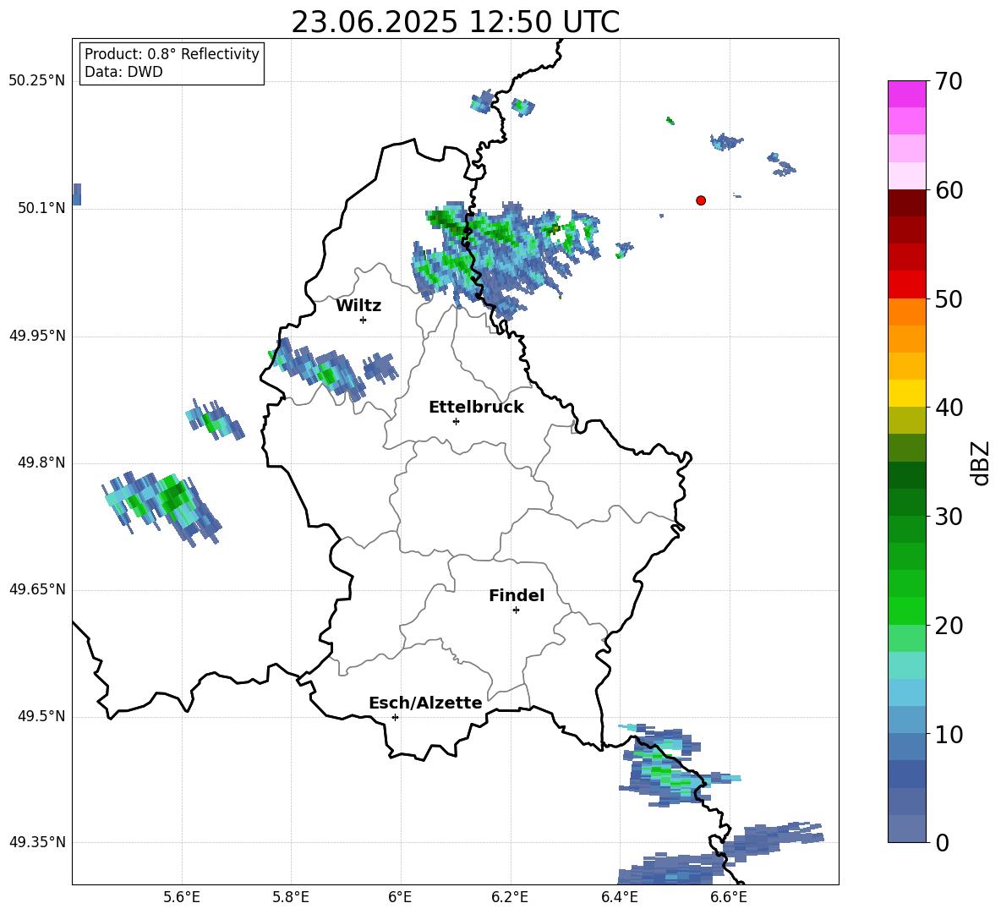Viewport: 1001px width, 914px height.
Task: Click the colorbar tick label 10
Action: click(x=948, y=734)
